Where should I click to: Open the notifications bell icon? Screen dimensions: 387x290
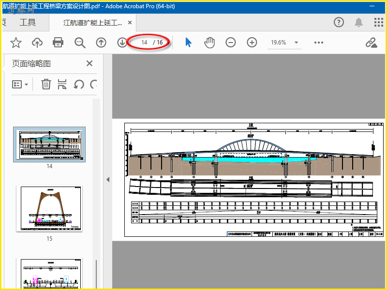coord(358,22)
